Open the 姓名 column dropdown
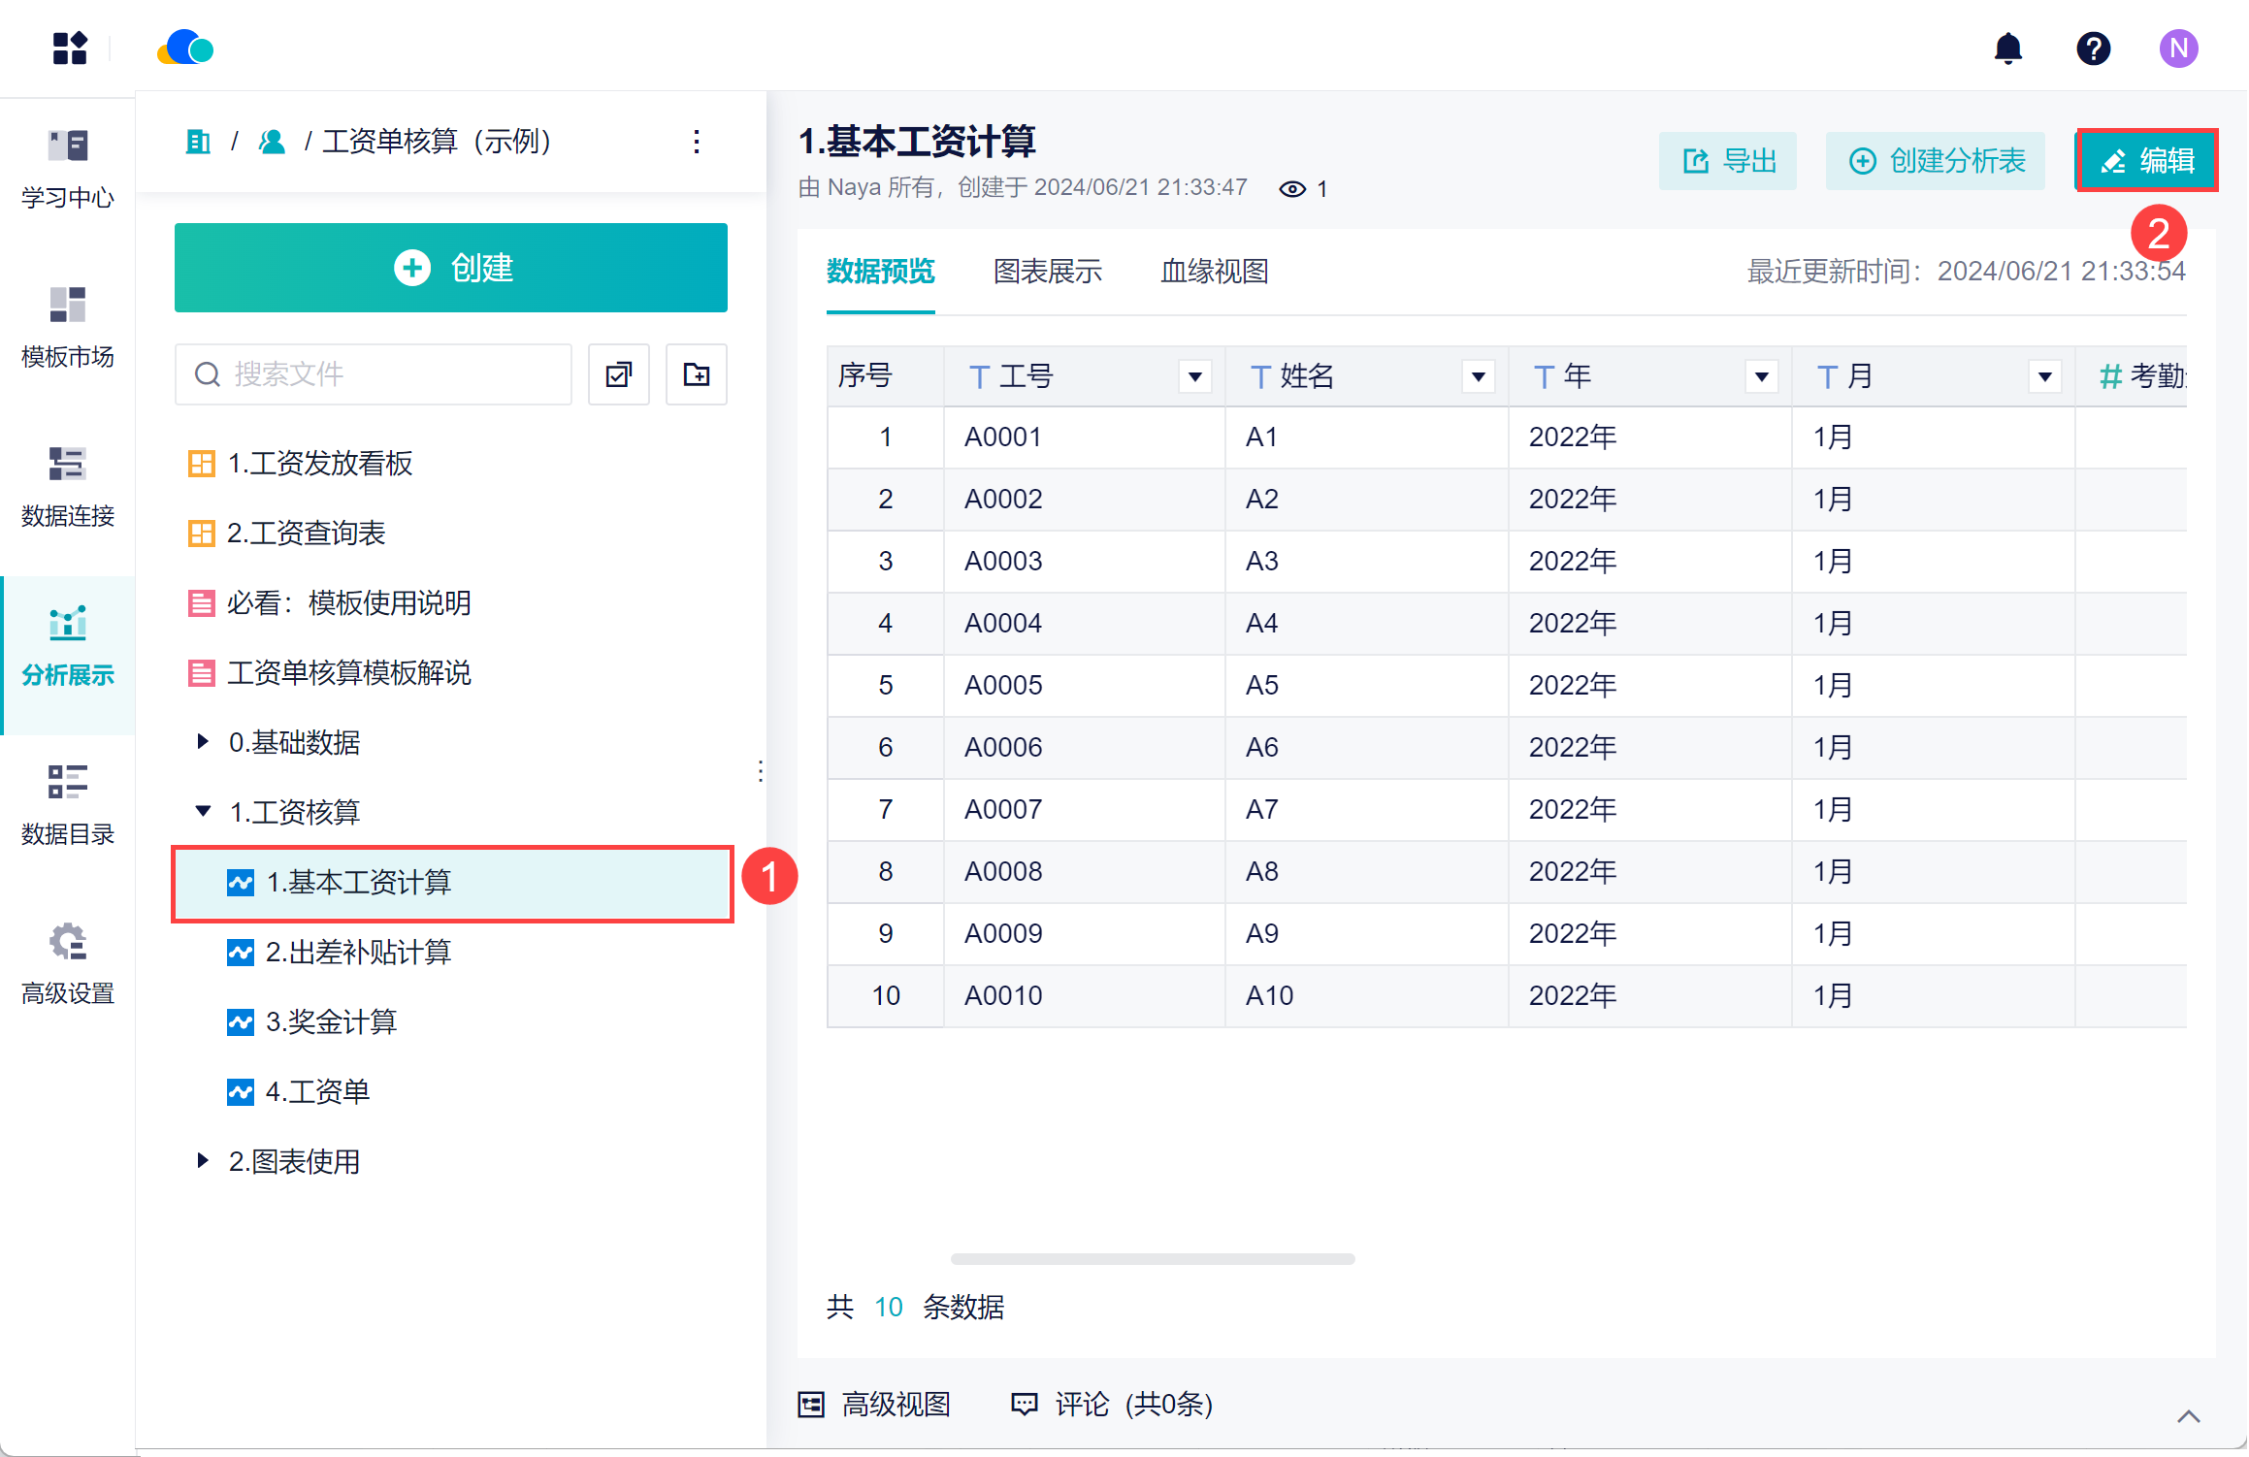2249x1457 pixels. 1478,376
